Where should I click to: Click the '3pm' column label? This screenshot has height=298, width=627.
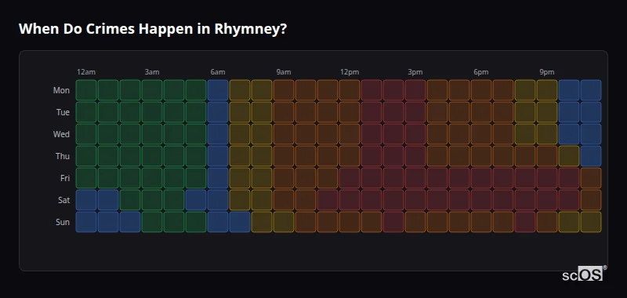(x=415, y=72)
